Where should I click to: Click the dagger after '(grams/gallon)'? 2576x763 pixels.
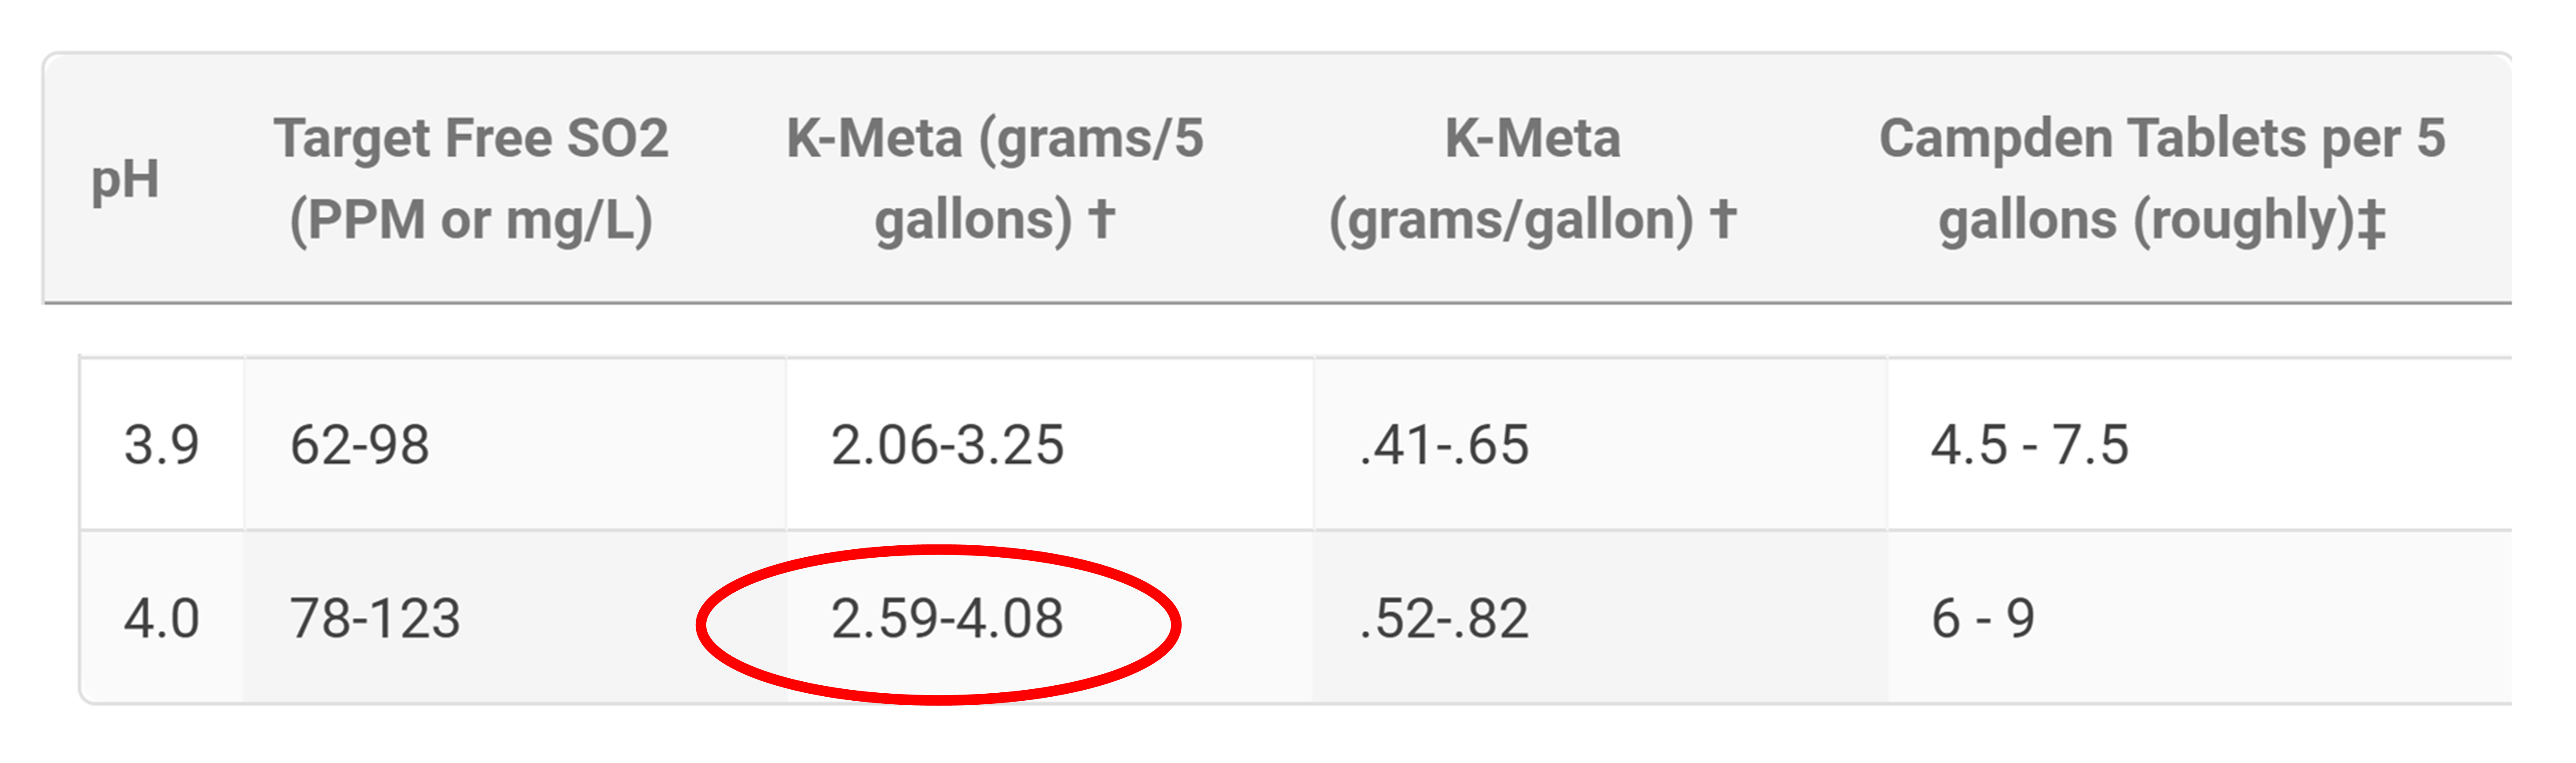[1723, 218]
